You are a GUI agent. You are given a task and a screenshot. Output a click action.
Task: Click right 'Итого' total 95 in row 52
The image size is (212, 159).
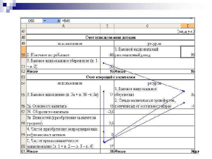[193, 71]
